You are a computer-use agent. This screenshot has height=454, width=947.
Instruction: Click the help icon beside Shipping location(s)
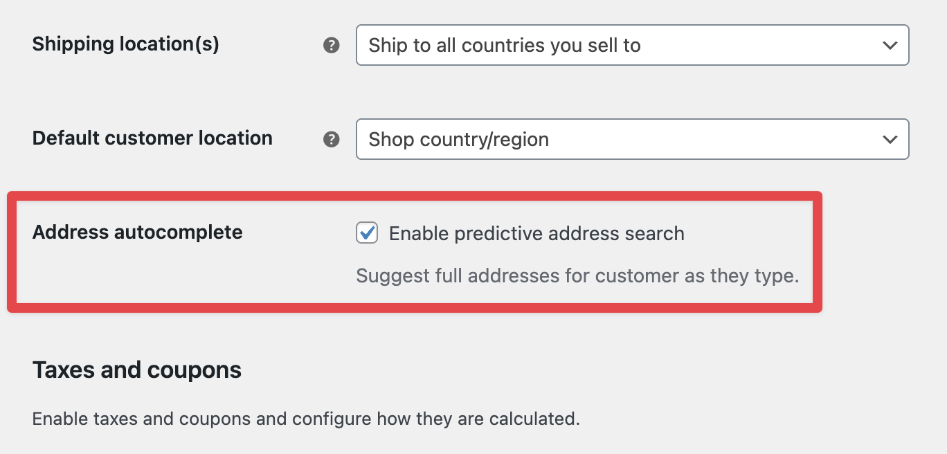[x=332, y=46]
